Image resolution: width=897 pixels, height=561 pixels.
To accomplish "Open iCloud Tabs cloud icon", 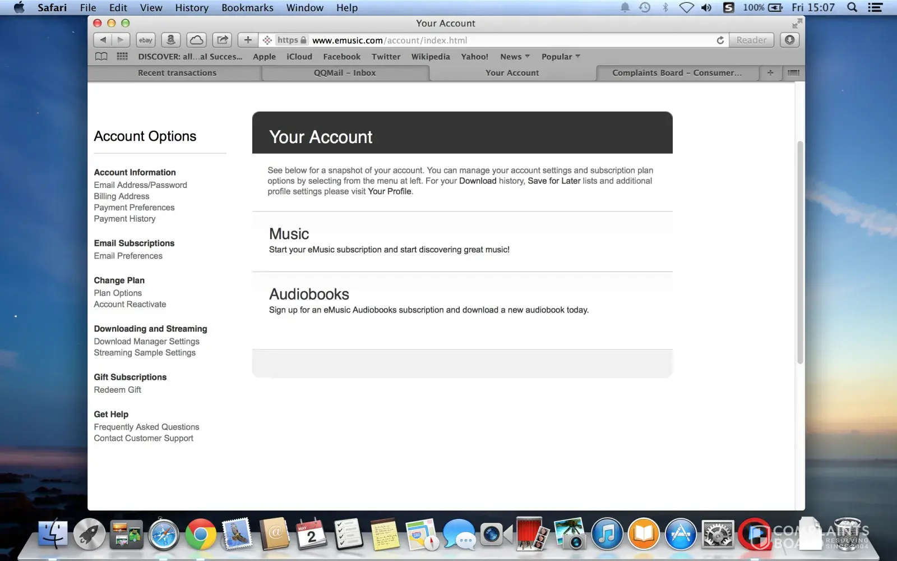I will pyautogui.click(x=196, y=40).
